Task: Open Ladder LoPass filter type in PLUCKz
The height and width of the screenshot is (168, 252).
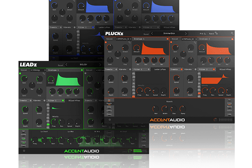Action: click(x=160, y=69)
